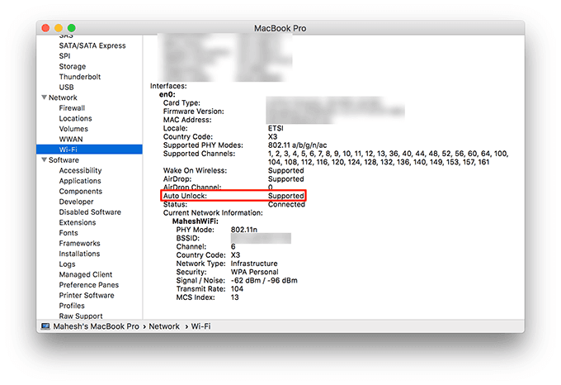Open Managed Client entry

86,274
